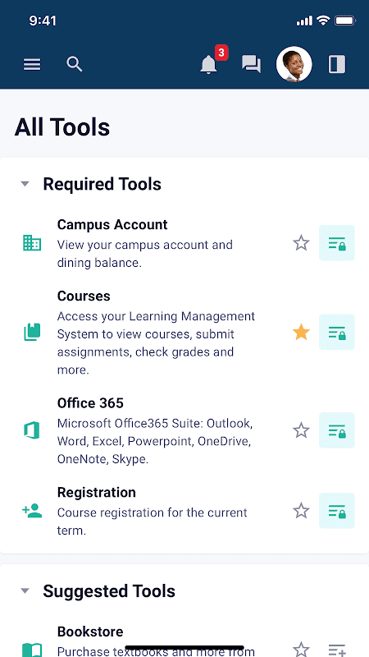Unfavorite Courses by clicking gold star

[301, 333]
